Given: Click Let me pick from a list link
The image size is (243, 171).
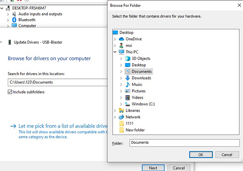Looking at the screenshot, I should [x=61, y=126].
